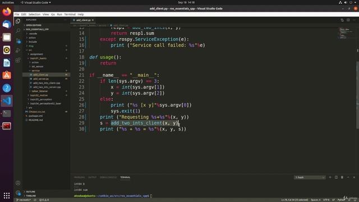
Task: Open the Help menu
Action: tap(81, 14)
